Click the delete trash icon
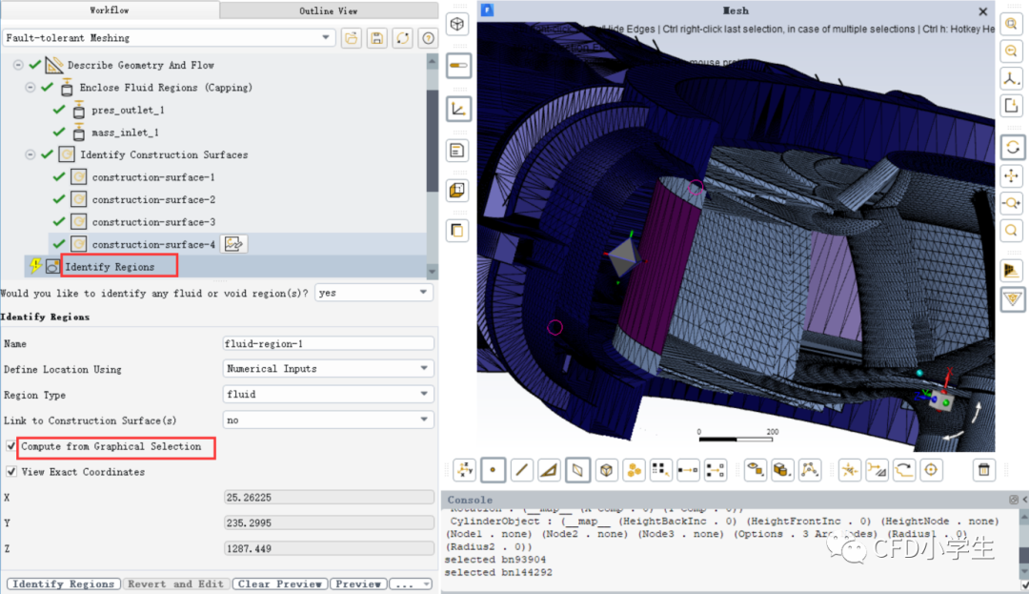This screenshot has width=1029, height=594. tap(983, 470)
